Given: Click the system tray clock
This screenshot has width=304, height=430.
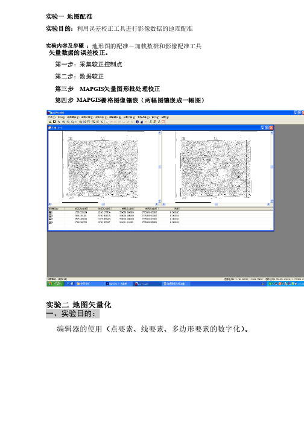Looking at the screenshot, I should pyautogui.click(x=300, y=284).
